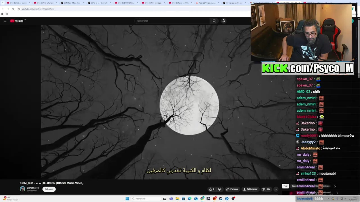Image resolution: width=360 pixels, height=202 pixels.
Task: Open the speedometer app on taskbar
Action: (x=208, y=199)
